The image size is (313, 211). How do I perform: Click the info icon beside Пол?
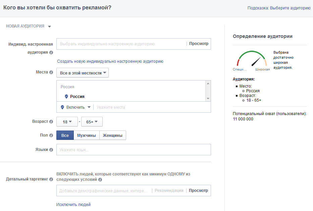click(x=51, y=136)
